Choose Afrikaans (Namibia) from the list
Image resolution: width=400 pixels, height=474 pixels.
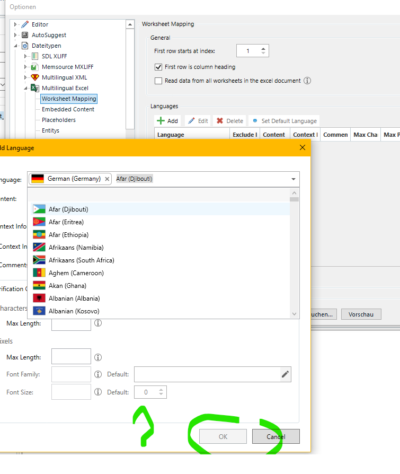(x=160, y=247)
